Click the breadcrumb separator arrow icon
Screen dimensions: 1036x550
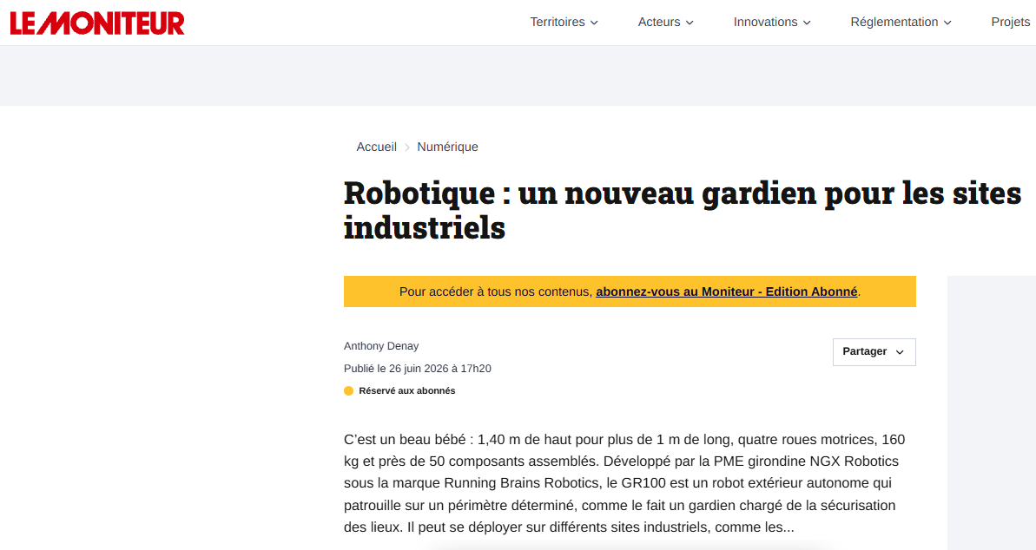point(407,147)
